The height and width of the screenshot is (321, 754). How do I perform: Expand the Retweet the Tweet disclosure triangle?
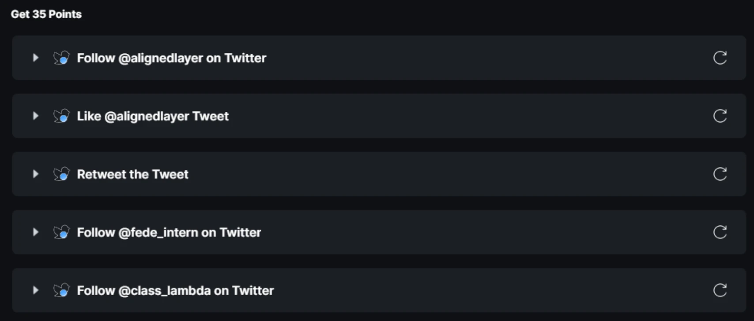(35, 174)
